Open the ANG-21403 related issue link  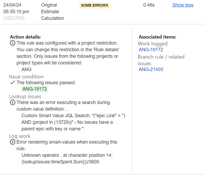click(151, 69)
